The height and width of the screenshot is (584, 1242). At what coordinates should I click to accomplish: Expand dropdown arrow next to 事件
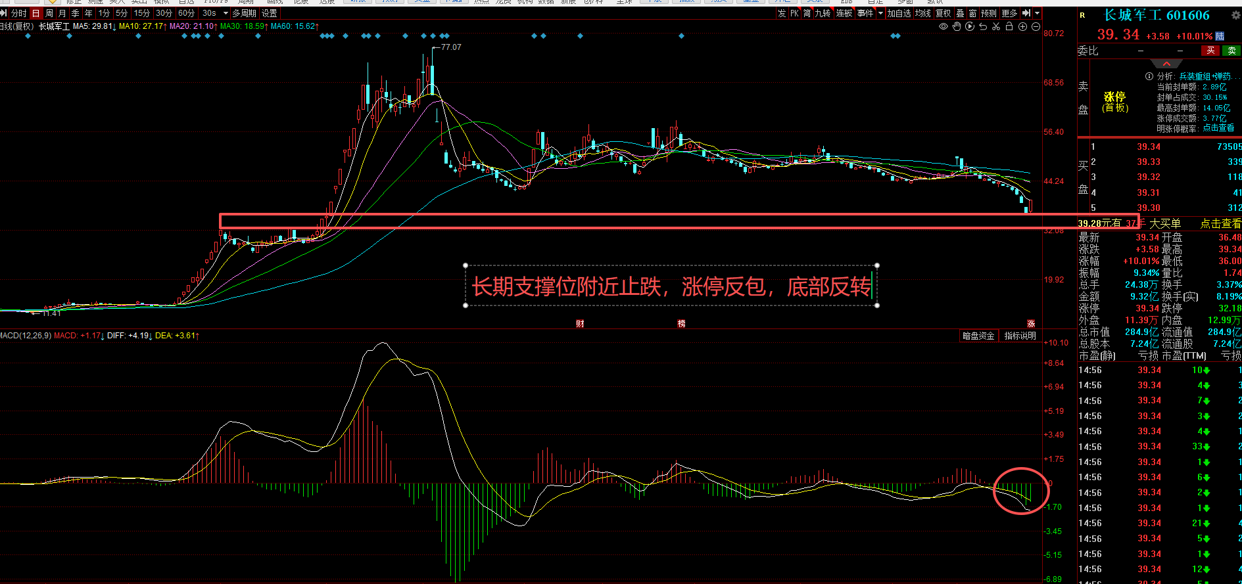[880, 13]
